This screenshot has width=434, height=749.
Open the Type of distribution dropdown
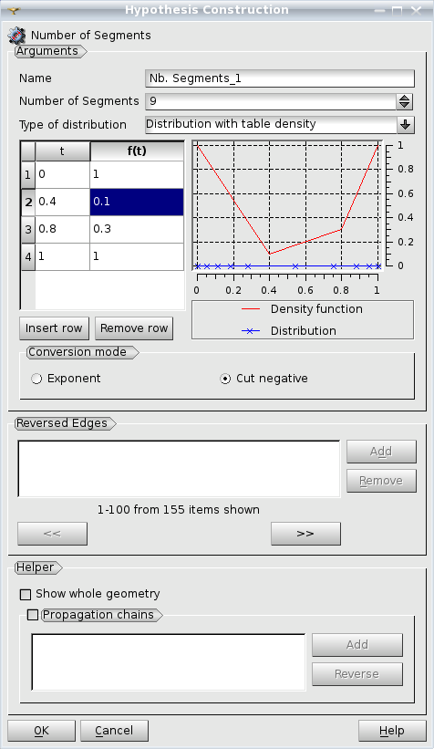click(406, 125)
